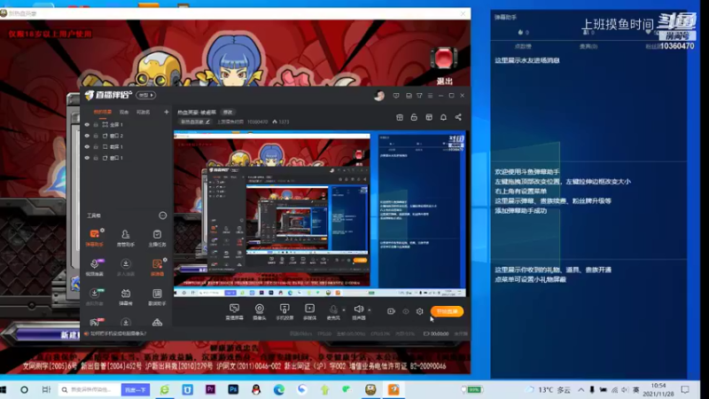Open Task View in taskbar

[x=46, y=389]
